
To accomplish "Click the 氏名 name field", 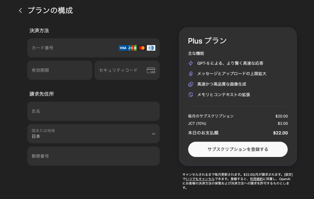I will tap(93, 111).
